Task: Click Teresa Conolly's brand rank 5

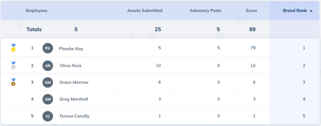Action: (x=304, y=116)
